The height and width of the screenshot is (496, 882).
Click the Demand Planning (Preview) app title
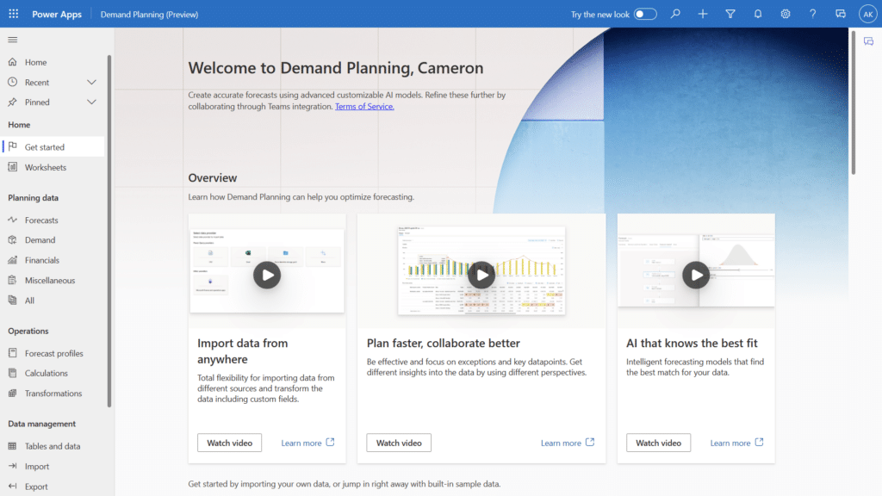pos(149,14)
